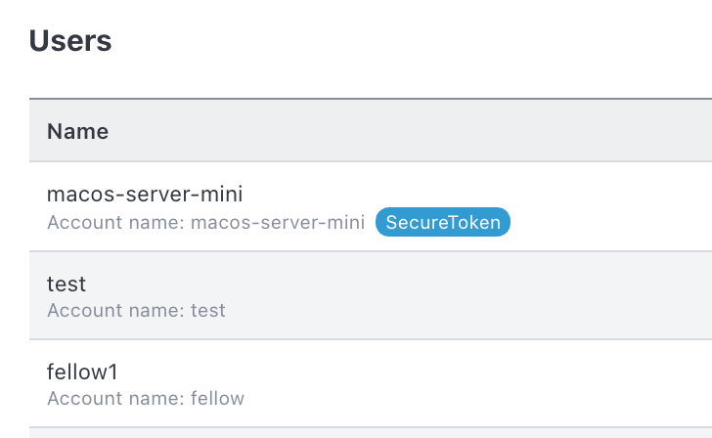Click the Users page heading
The height and width of the screenshot is (438, 712).
click(70, 40)
